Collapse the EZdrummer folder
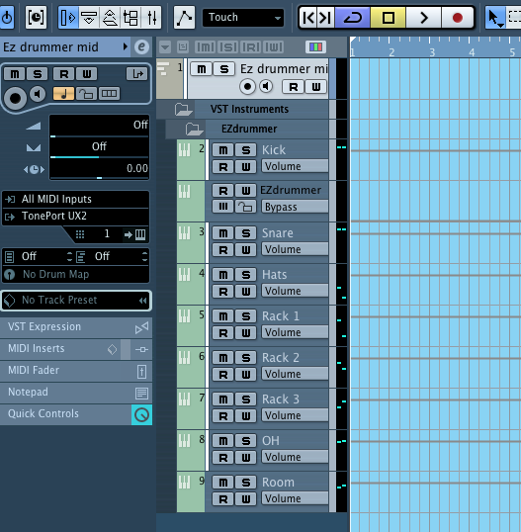This screenshot has width=521, height=532. (195, 129)
